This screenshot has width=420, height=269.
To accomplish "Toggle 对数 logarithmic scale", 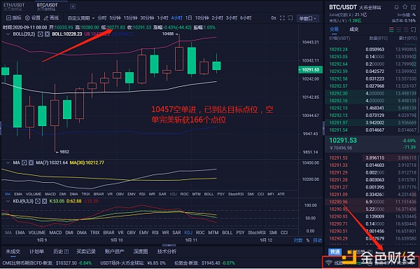I will (x=298, y=240).
